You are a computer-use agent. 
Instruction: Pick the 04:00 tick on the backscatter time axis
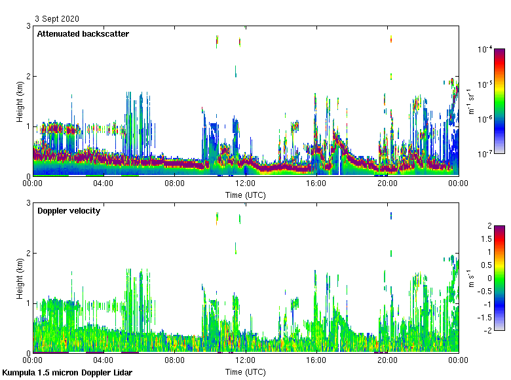104,184
